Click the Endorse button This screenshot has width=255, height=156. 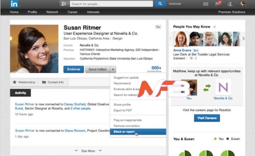click(74, 69)
